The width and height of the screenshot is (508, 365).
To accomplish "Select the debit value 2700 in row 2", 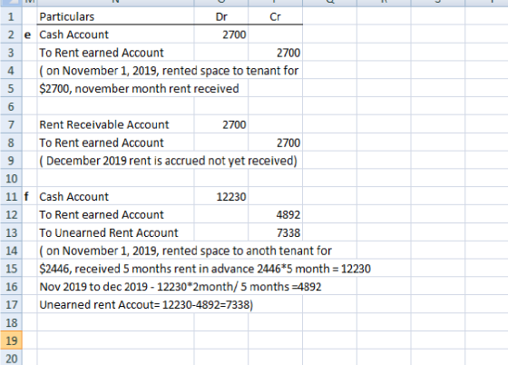I will point(221,35).
